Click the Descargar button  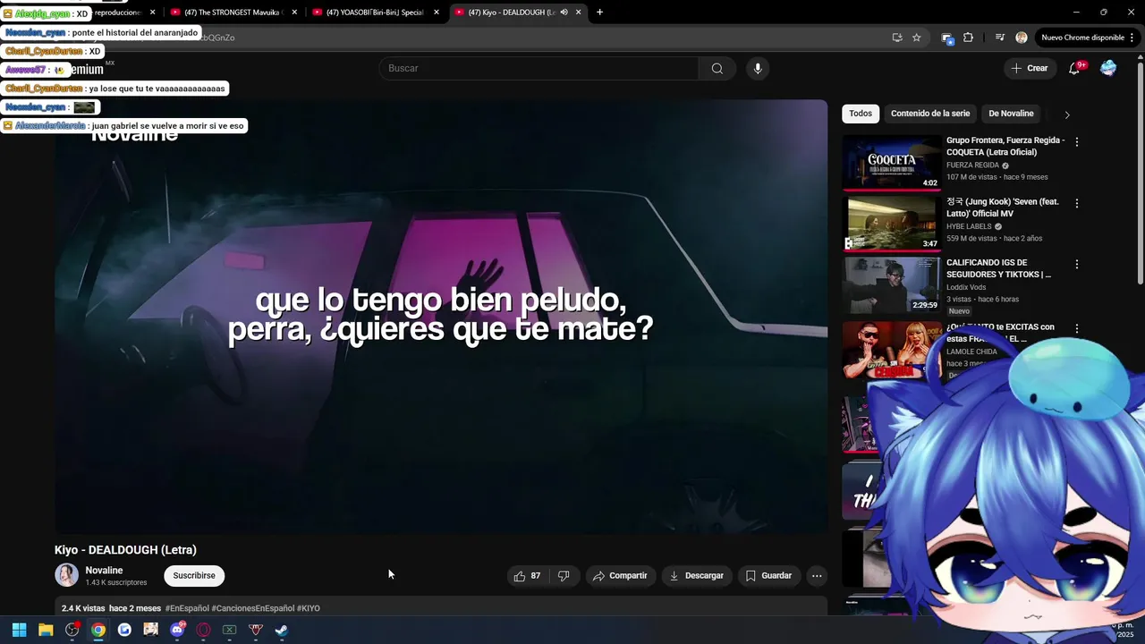[696, 576]
